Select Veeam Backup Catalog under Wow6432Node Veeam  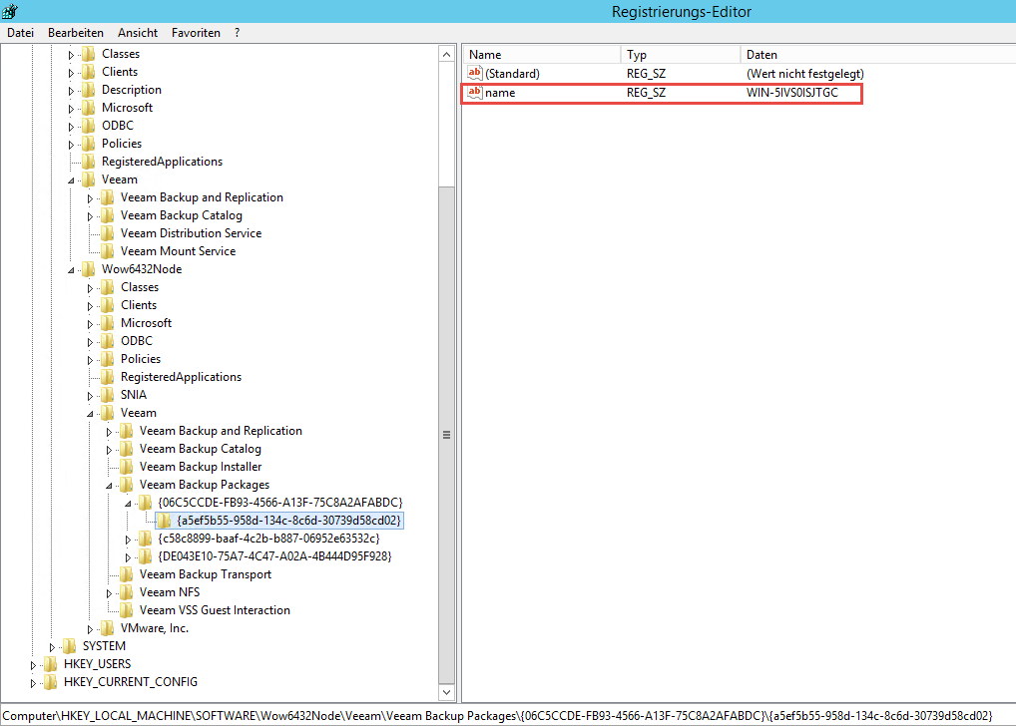201,449
